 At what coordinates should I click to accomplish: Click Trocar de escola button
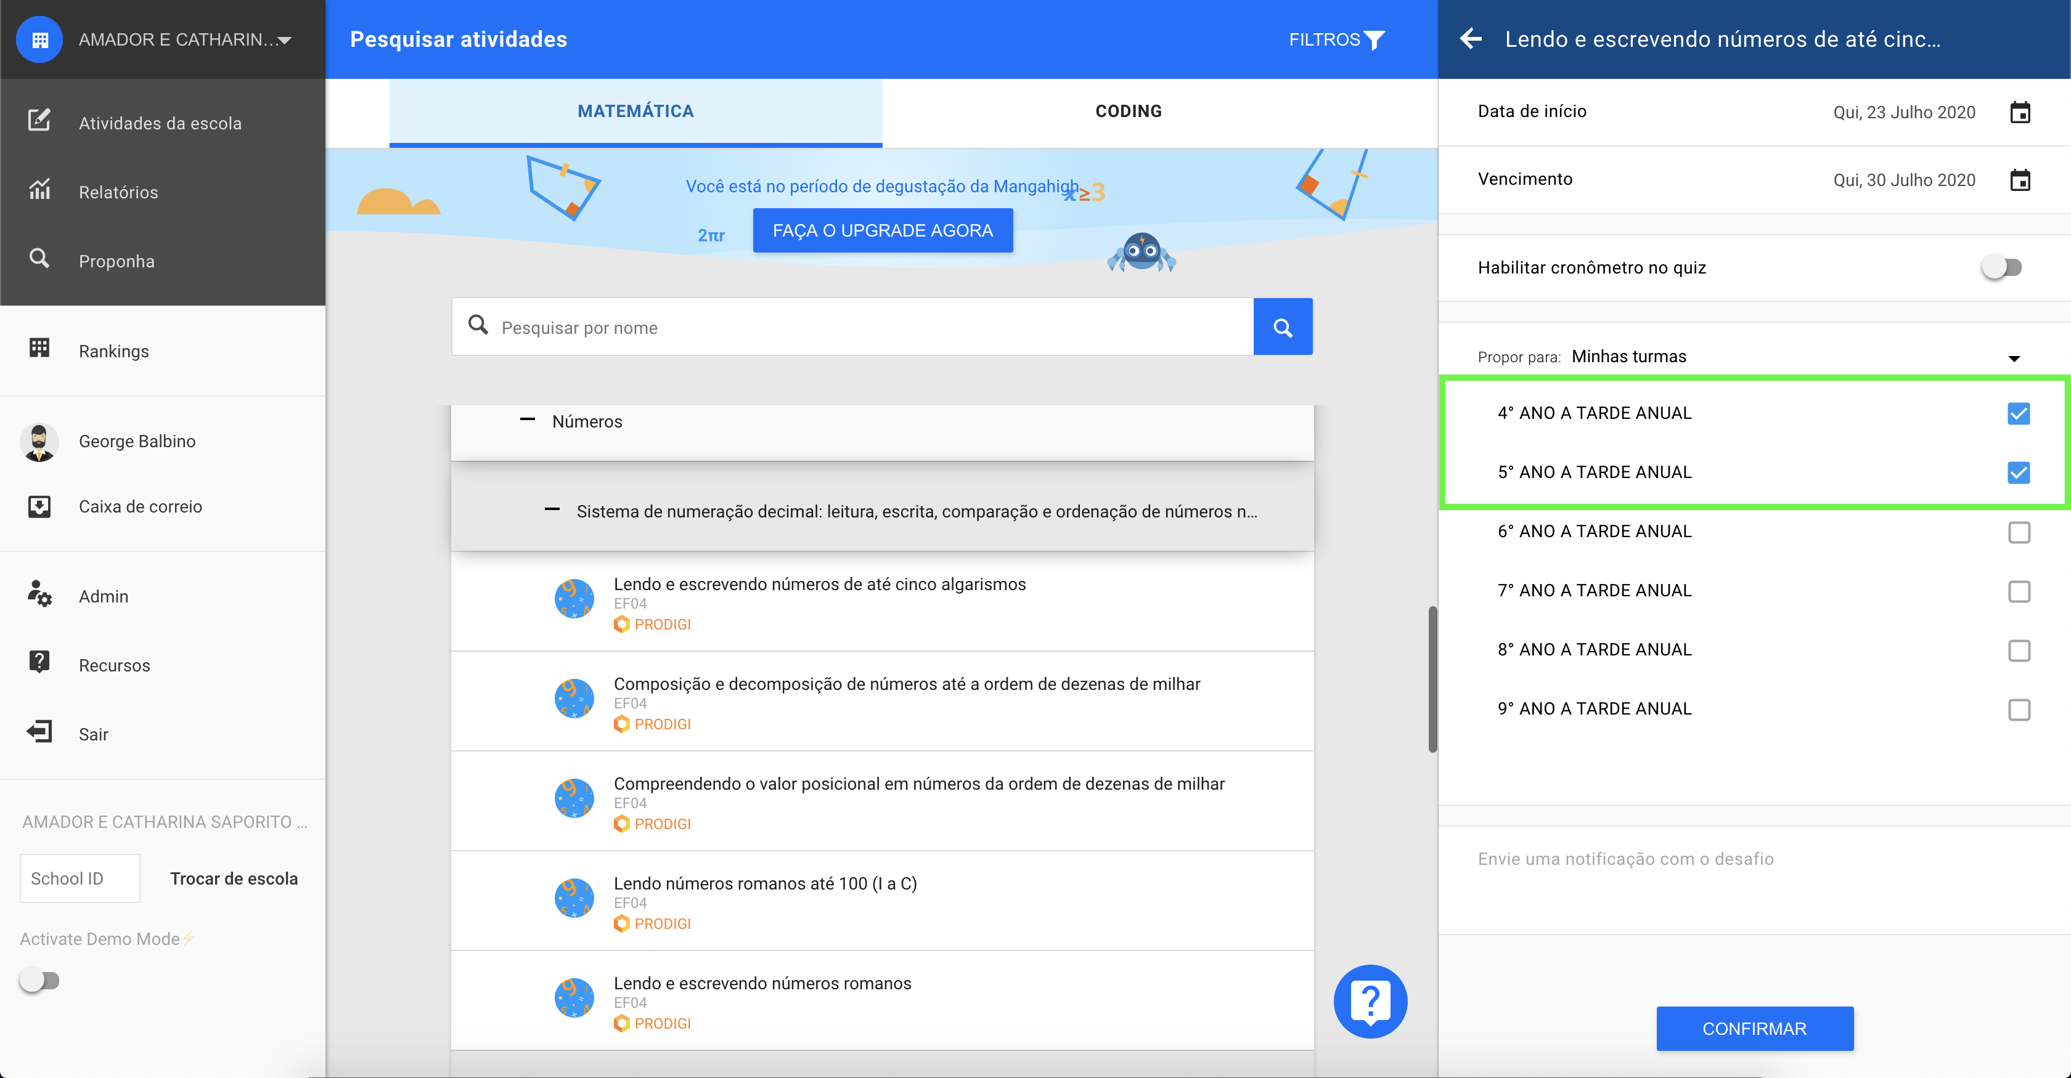[234, 878]
